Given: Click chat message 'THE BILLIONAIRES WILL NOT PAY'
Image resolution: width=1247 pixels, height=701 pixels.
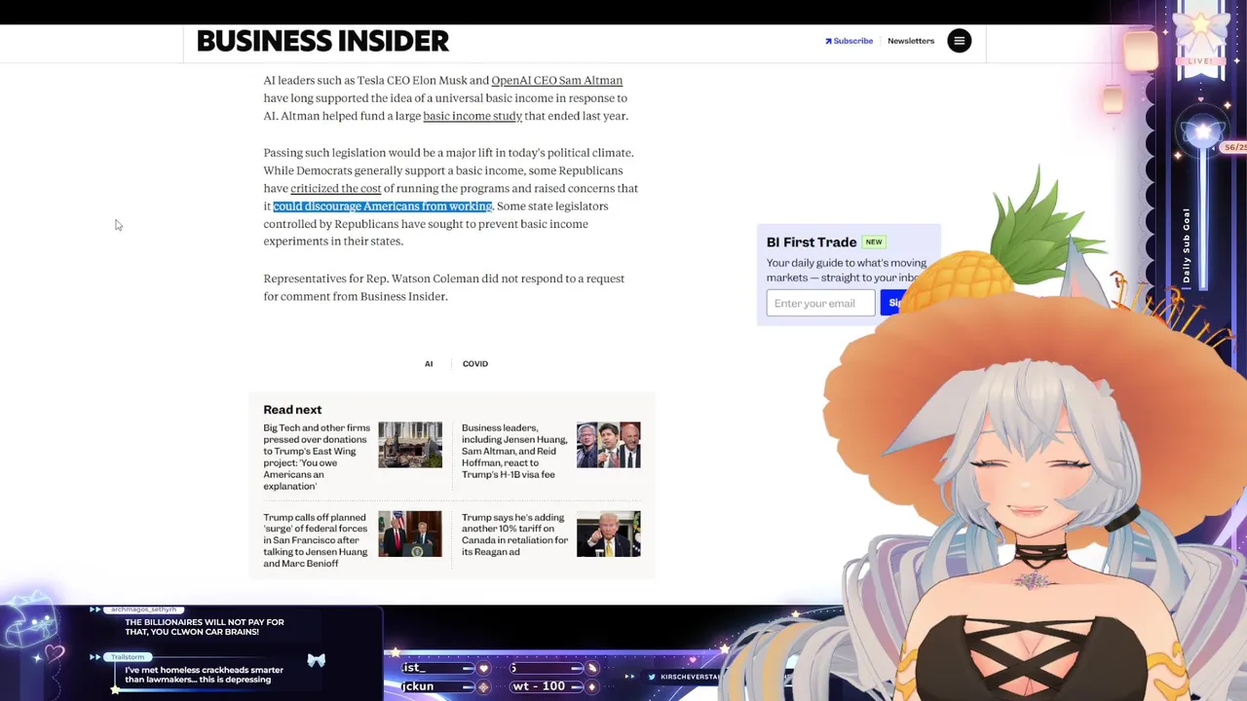Looking at the screenshot, I should [x=205, y=627].
